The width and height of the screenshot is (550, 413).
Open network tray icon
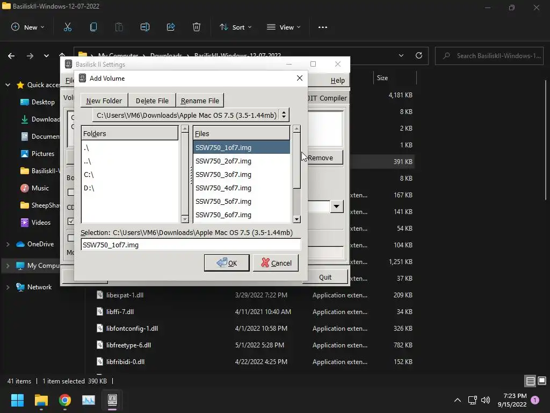pyautogui.click(x=472, y=400)
